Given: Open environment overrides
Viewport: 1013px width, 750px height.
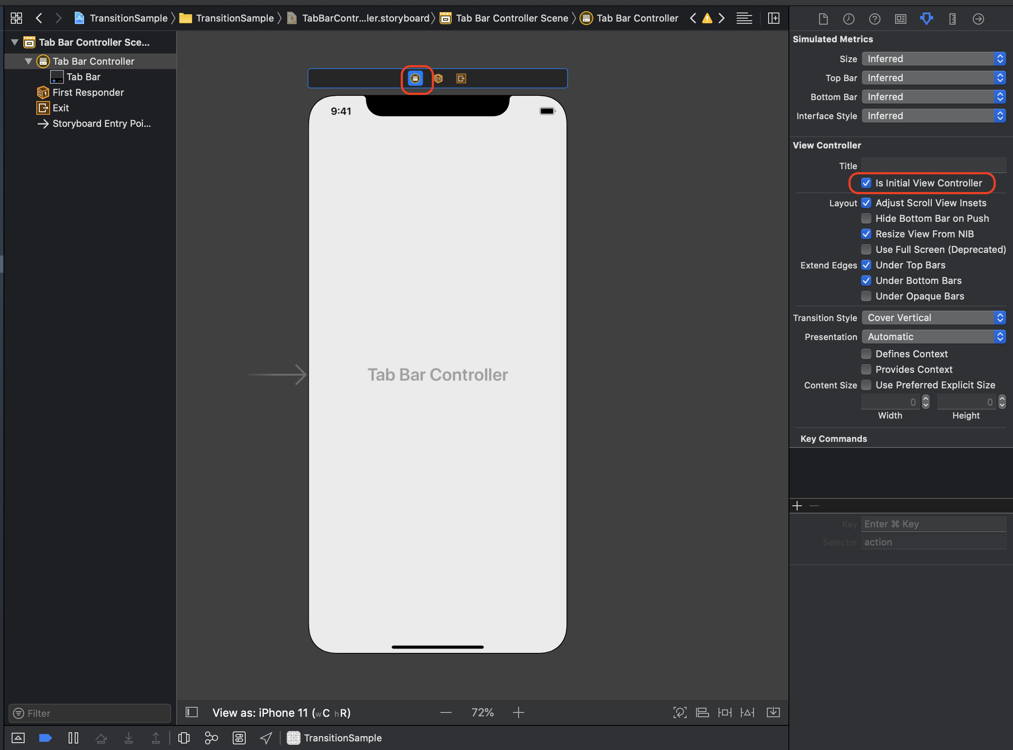Looking at the screenshot, I should [x=239, y=738].
